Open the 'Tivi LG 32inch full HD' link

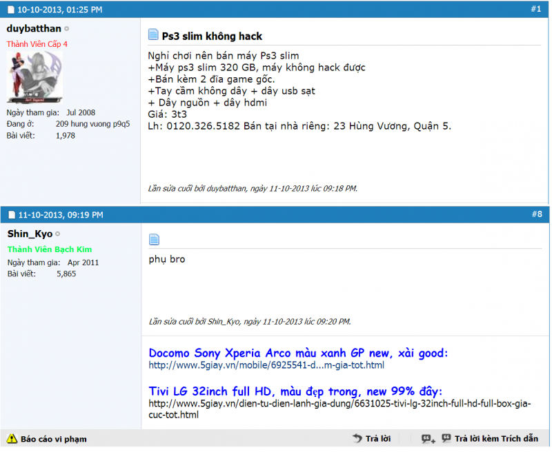pos(295,390)
